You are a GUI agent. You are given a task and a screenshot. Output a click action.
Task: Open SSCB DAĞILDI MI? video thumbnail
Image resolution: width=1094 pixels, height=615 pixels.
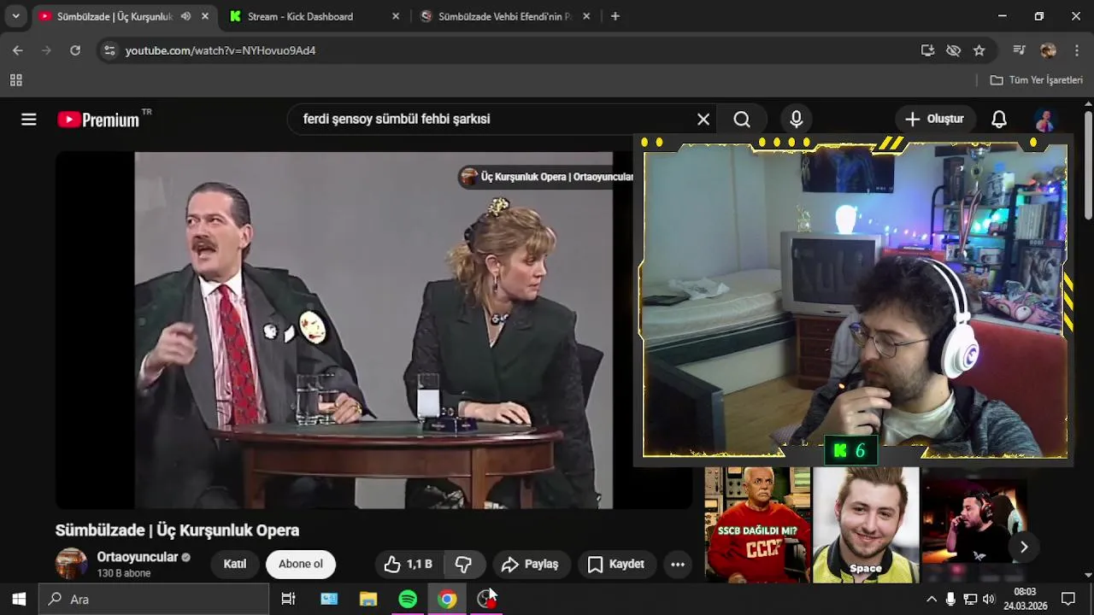pyautogui.click(x=757, y=524)
